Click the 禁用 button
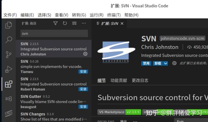This screenshot has width=208, height=122. 146,63
